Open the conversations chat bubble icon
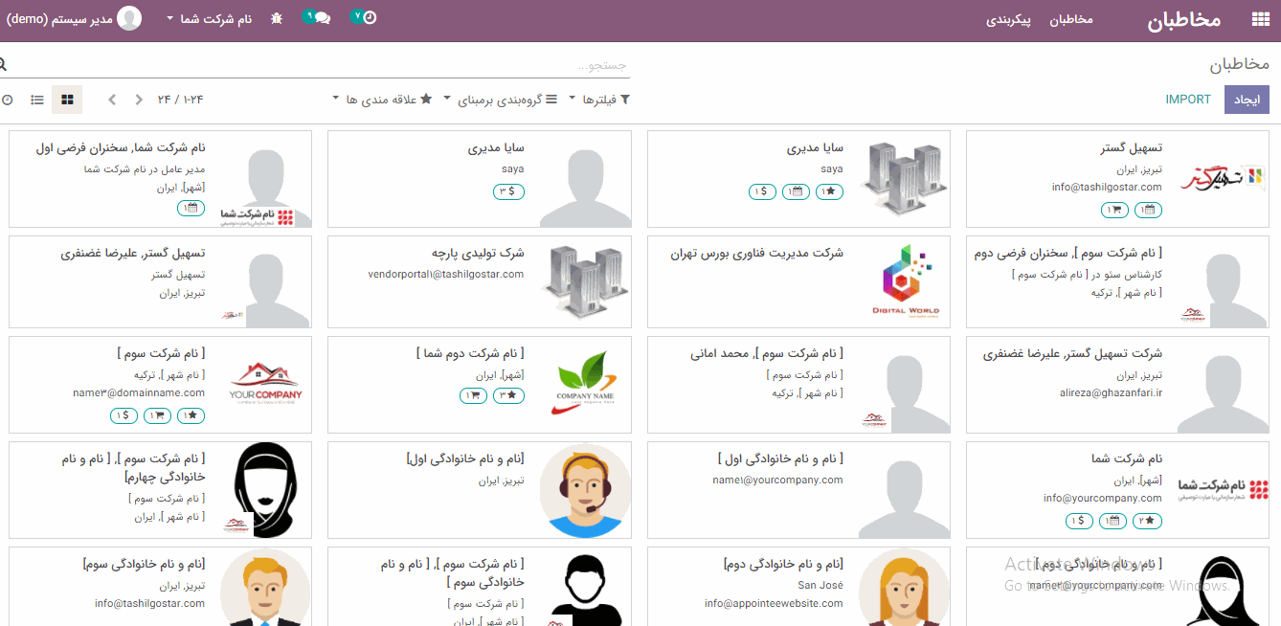 pyautogui.click(x=322, y=18)
